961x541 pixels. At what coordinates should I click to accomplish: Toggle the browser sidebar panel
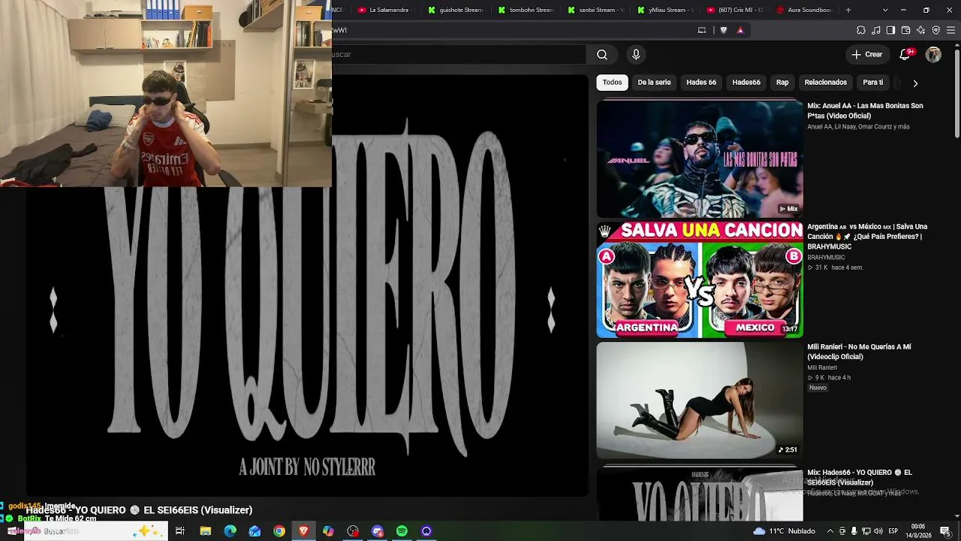point(890,30)
